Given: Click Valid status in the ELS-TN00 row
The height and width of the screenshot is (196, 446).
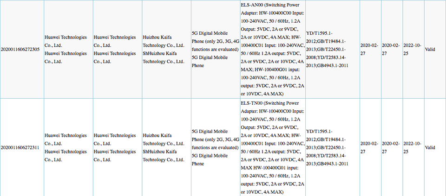Looking at the screenshot, I should pos(430,147).
